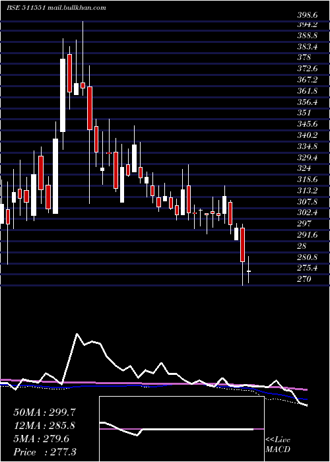Select the 329.4 price axis label
Screen dimensions: 330x462
(308, 158)
